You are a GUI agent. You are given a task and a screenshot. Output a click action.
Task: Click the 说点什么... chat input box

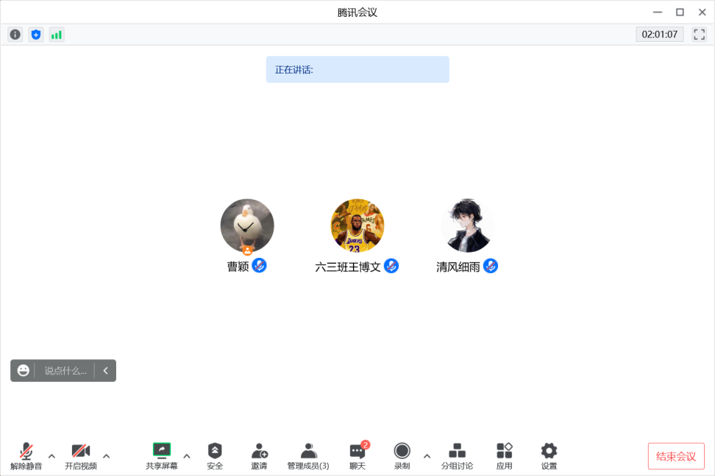[65, 371]
